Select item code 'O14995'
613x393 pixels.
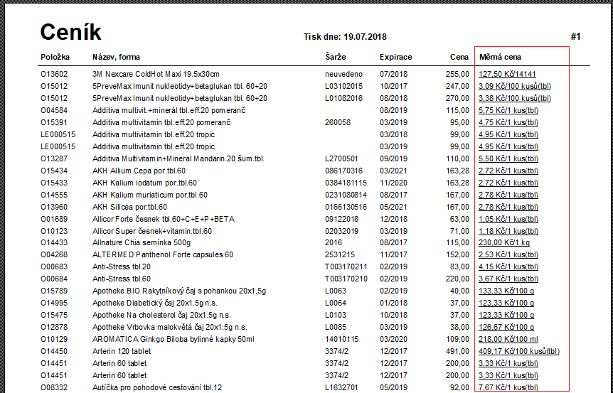pos(54,303)
